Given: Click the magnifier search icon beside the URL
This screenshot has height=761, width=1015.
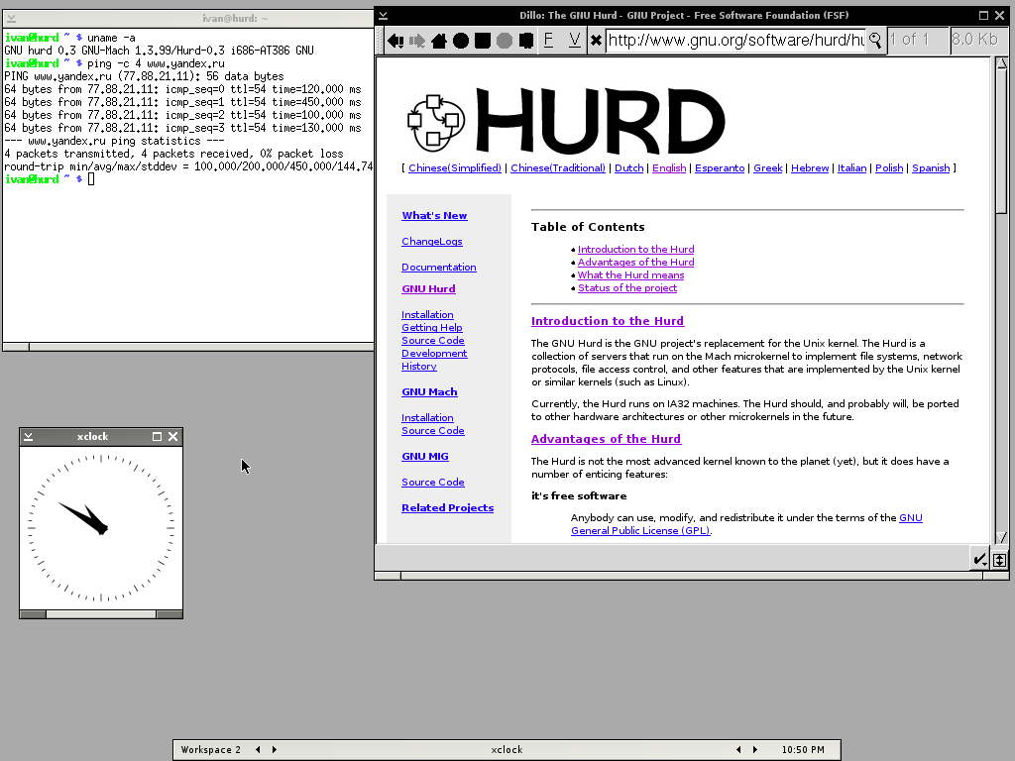Looking at the screenshot, I should point(875,40).
